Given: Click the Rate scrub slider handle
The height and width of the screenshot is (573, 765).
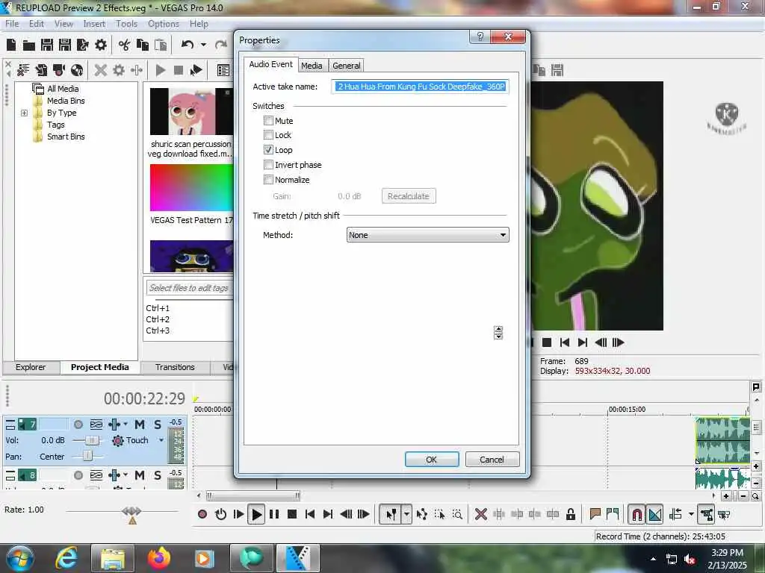Looking at the screenshot, I should [x=131, y=512].
